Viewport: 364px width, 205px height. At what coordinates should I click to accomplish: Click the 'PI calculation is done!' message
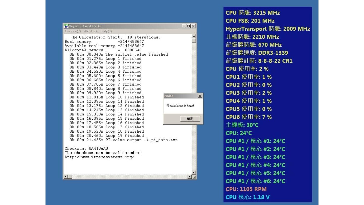point(180,106)
